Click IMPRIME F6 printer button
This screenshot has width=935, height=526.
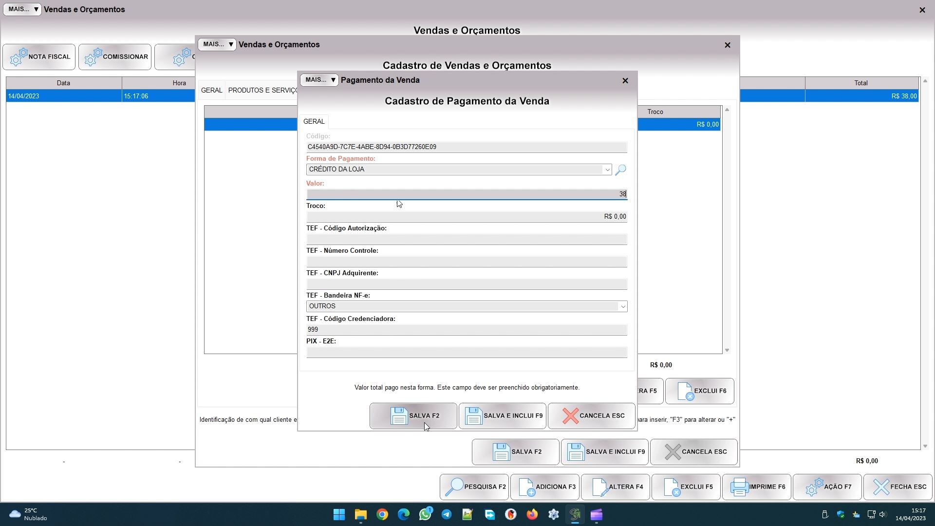[x=757, y=487]
